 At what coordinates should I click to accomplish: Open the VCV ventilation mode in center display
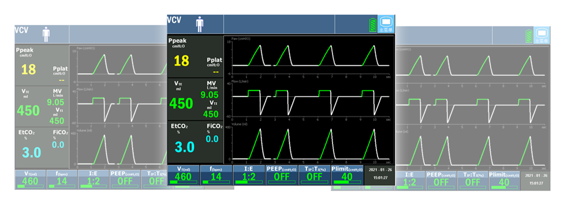[x=174, y=20]
